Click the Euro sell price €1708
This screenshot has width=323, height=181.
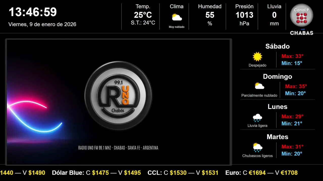[289, 173]
